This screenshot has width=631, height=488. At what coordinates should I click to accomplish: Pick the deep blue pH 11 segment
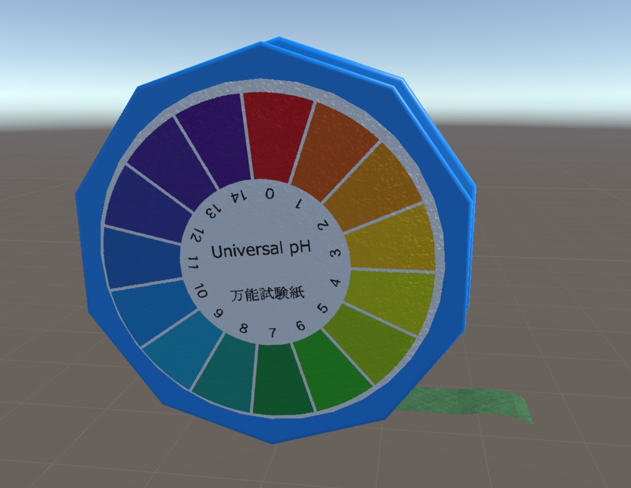click(x=143, y=259)
